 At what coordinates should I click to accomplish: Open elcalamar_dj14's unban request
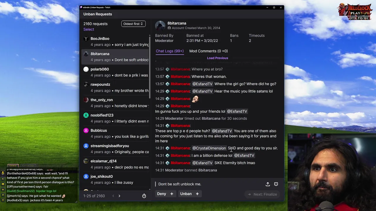point(116,164)
